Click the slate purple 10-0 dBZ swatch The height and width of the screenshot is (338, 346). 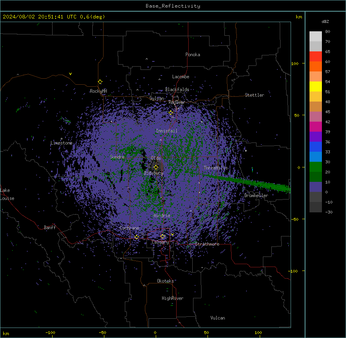tap(315, 187)
